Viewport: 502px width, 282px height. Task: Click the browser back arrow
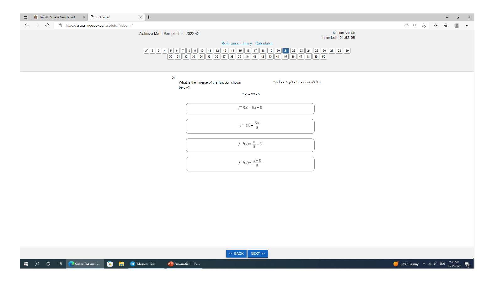[27, 25]
